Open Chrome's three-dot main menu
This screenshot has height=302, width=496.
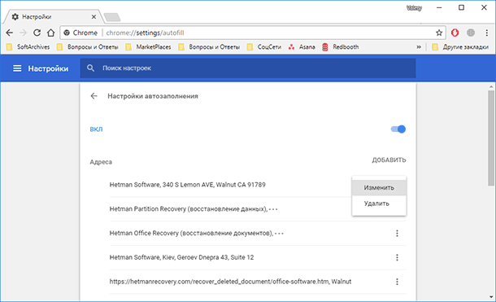[x=487, y=33]
